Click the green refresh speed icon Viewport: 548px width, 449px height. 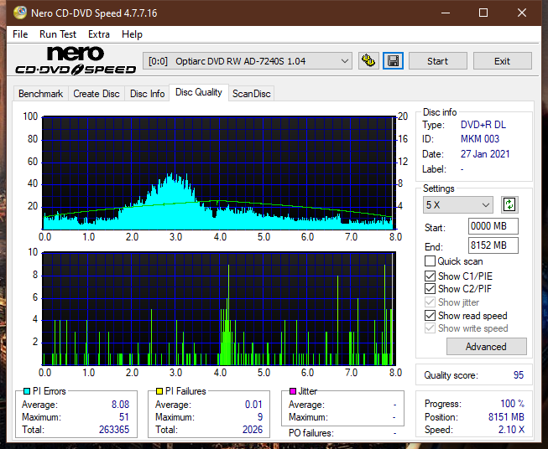[x=509, y=204]
